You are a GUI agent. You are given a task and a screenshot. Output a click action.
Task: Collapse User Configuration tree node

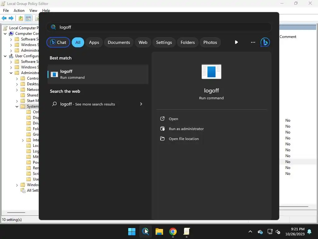pos(5,56)
